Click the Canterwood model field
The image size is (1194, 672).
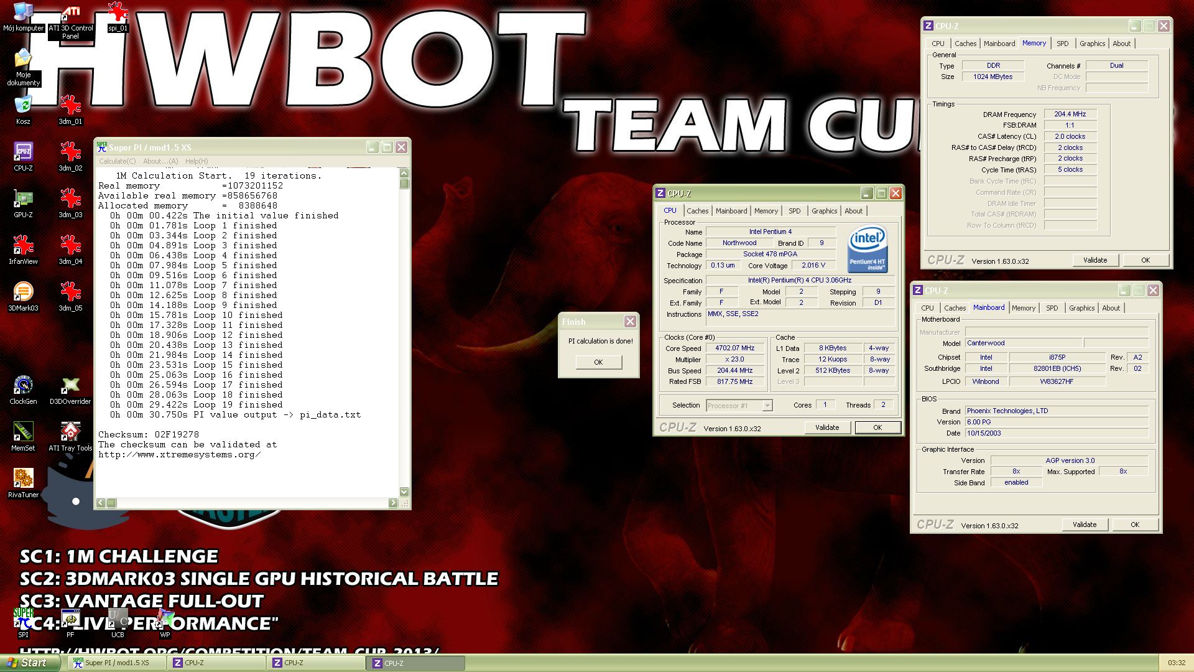click(x=1023, y=343)
